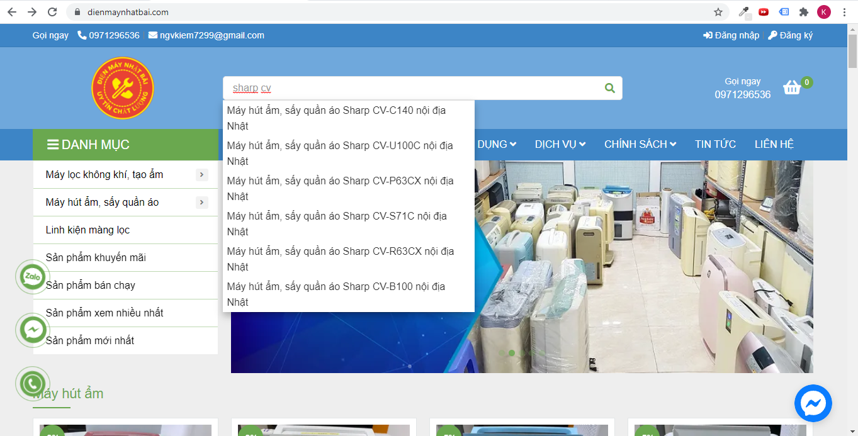Click the Điện Máy Nhật Bãi logo
858x436 pixels.
123,88
